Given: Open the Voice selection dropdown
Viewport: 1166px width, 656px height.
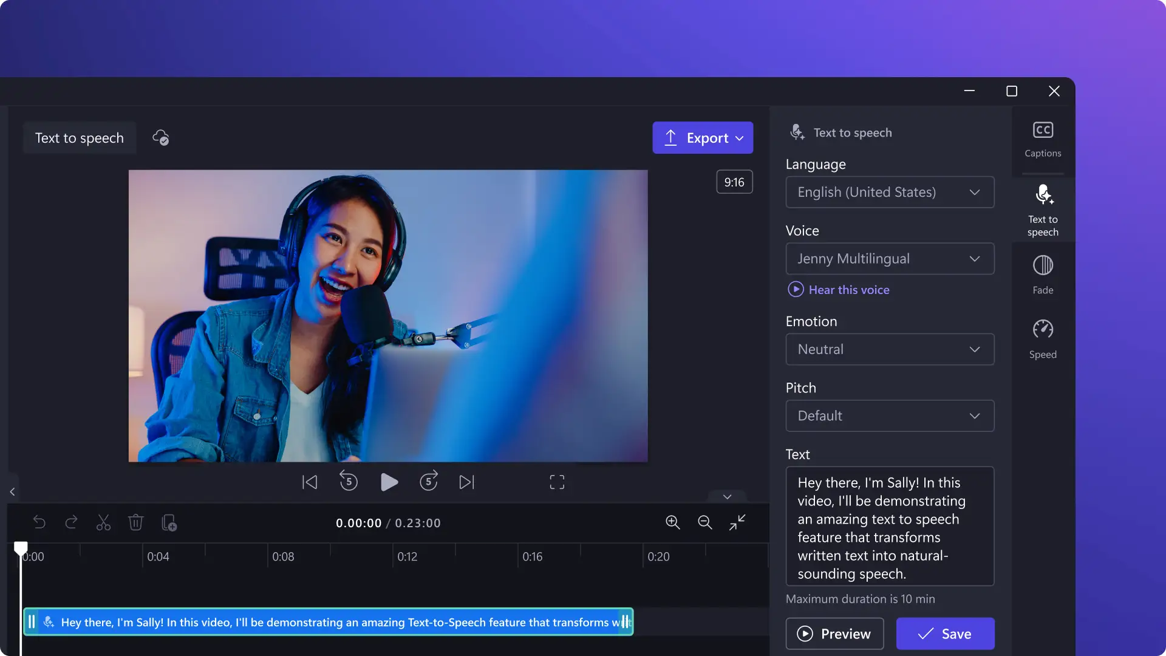Looking at the screenshot, I should click(890, 258).
